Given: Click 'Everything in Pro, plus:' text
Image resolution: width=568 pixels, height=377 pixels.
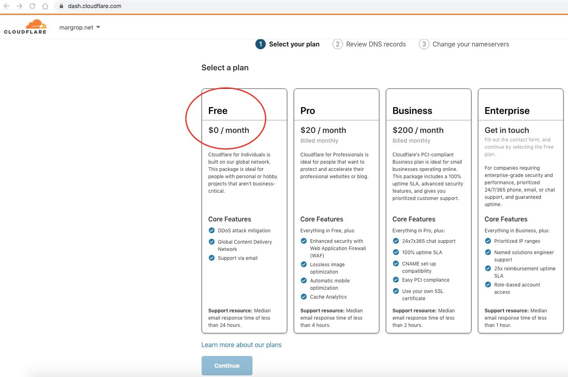Looking at the screenshot, I should point(419,230).
